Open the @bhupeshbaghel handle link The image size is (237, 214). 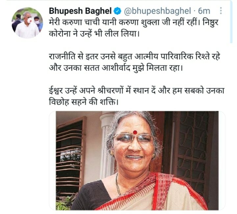157,11
